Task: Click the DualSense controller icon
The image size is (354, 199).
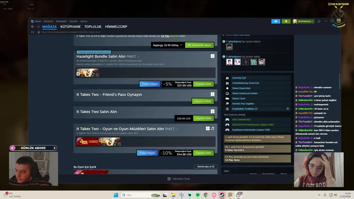Action: [227, 130]
